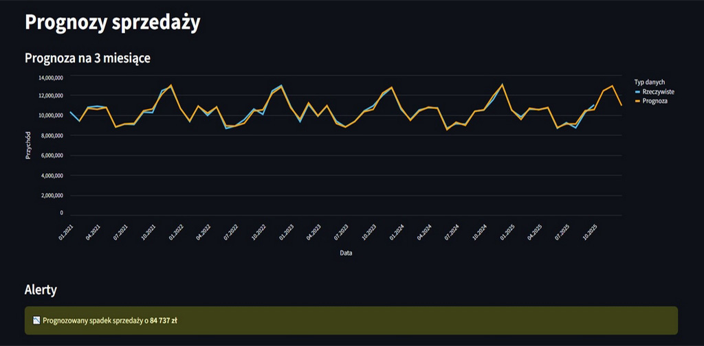Click the Typ danych legend title
This screenshot has width=704, height=346.
click(649, 82)
